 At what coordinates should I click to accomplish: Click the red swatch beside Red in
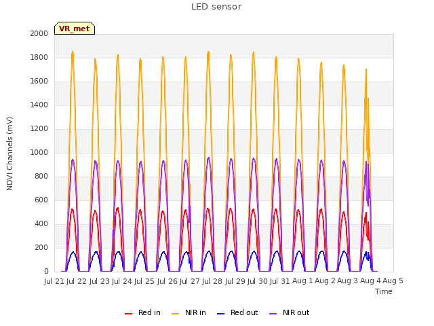[x=128, y=314]
